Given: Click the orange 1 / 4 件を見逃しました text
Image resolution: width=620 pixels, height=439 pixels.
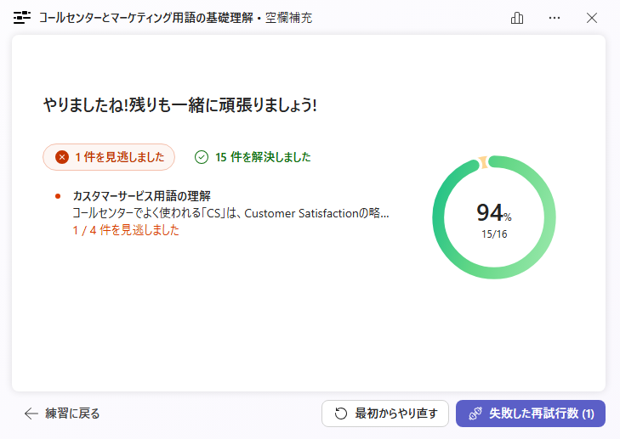Looking at the screenshot, I should point(126,230).
